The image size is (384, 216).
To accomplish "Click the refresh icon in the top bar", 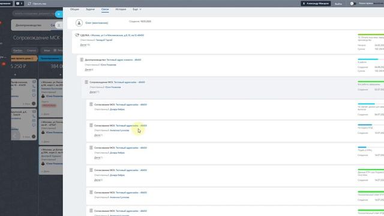I will [29, 4].
